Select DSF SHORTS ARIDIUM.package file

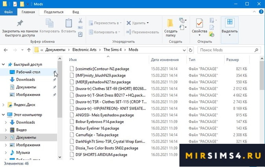coord(101,155)
